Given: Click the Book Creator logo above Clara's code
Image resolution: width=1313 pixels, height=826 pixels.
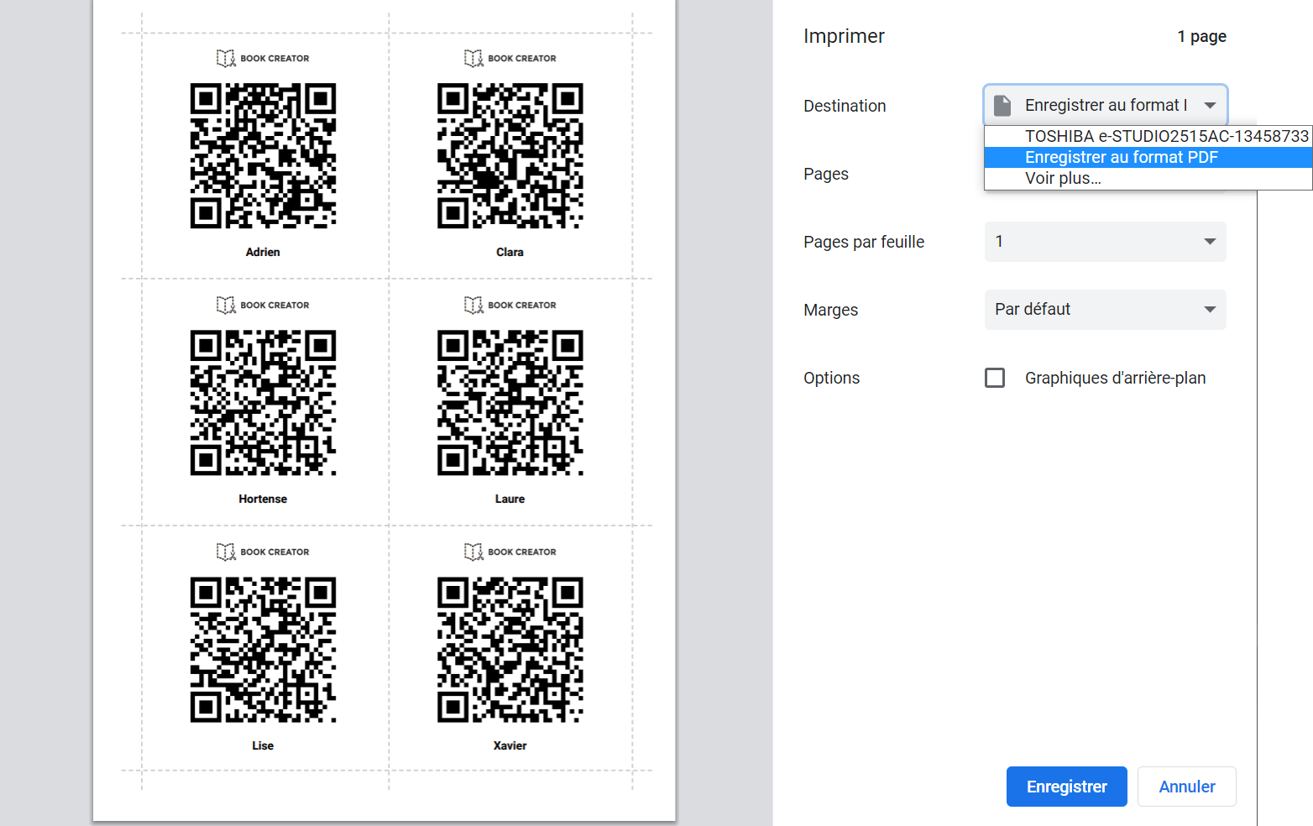Looking at the screenshot, I should pyautogui.click(x=510, y=58).
